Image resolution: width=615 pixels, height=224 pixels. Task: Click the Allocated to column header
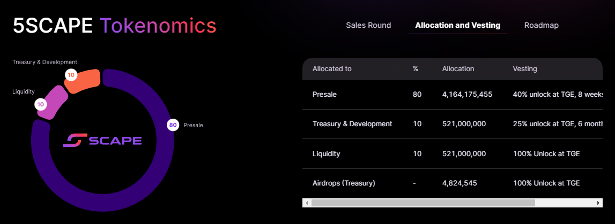coord(332,69)
